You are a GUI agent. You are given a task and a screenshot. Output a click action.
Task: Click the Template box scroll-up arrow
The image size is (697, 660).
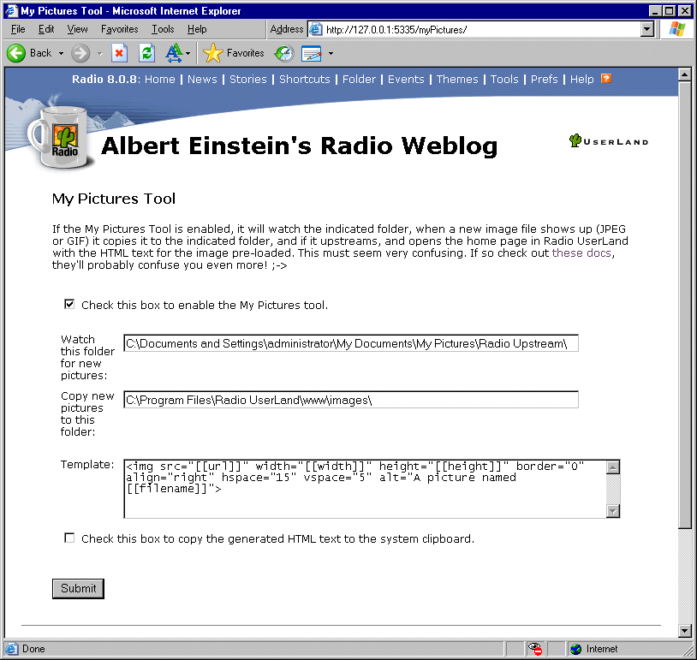[x=613, y=467]
